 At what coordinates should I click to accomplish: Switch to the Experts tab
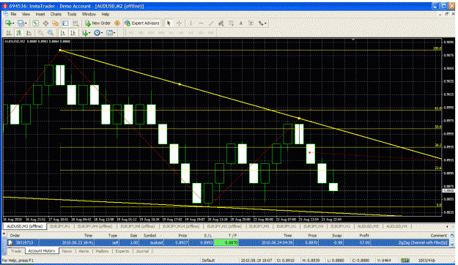click(x=122, y=251)
